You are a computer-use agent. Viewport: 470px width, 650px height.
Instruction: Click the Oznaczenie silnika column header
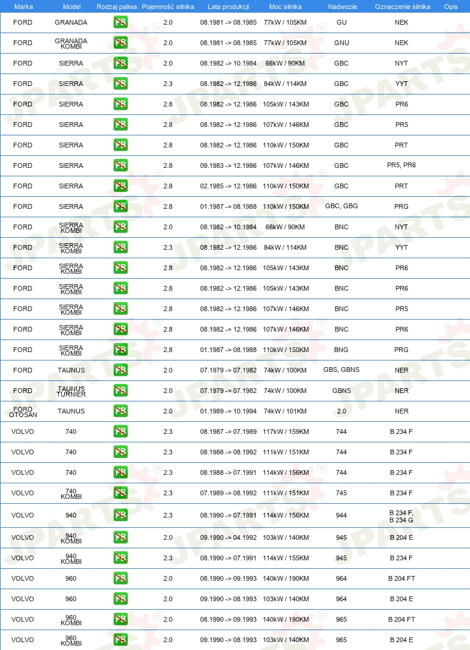pyautogui.click(x=403, y=7)
